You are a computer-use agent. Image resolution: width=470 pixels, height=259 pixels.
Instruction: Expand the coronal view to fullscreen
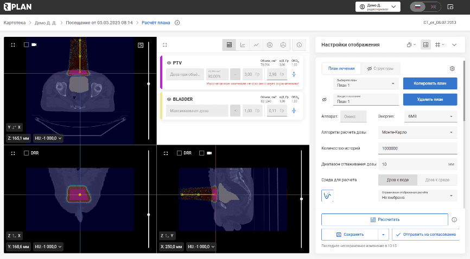pos(13,153)
